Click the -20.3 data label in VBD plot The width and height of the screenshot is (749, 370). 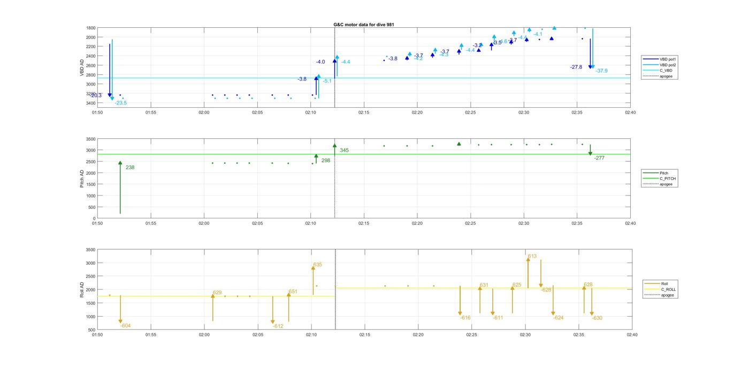click(x=96, y=96)
